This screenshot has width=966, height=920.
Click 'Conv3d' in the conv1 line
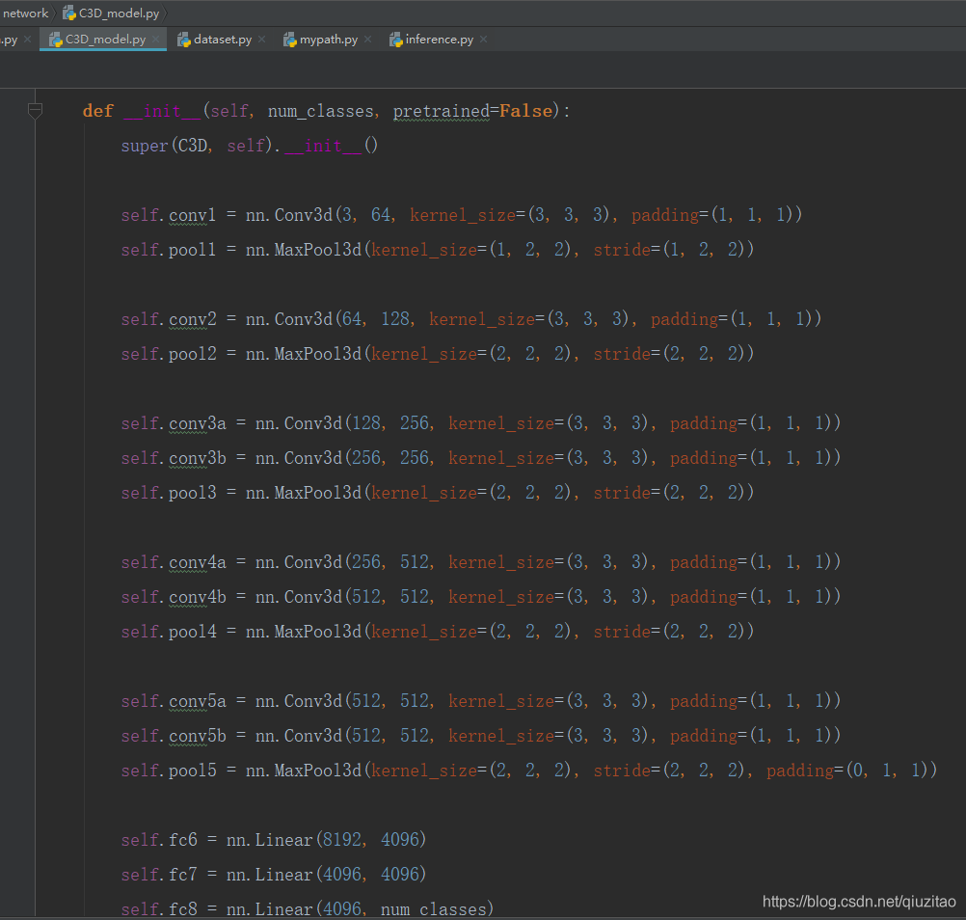[303, 215]
